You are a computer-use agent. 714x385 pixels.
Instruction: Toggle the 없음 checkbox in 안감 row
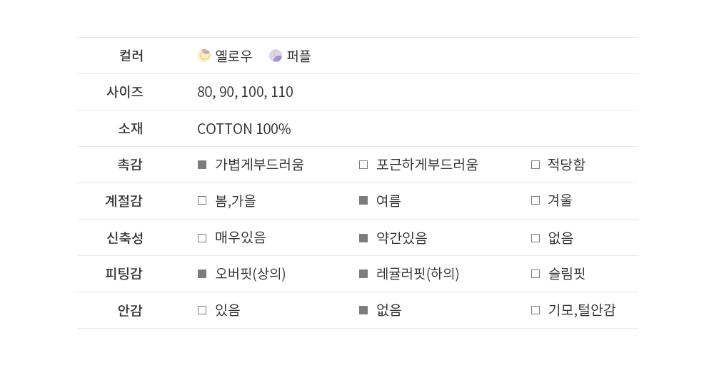(363, 310)
